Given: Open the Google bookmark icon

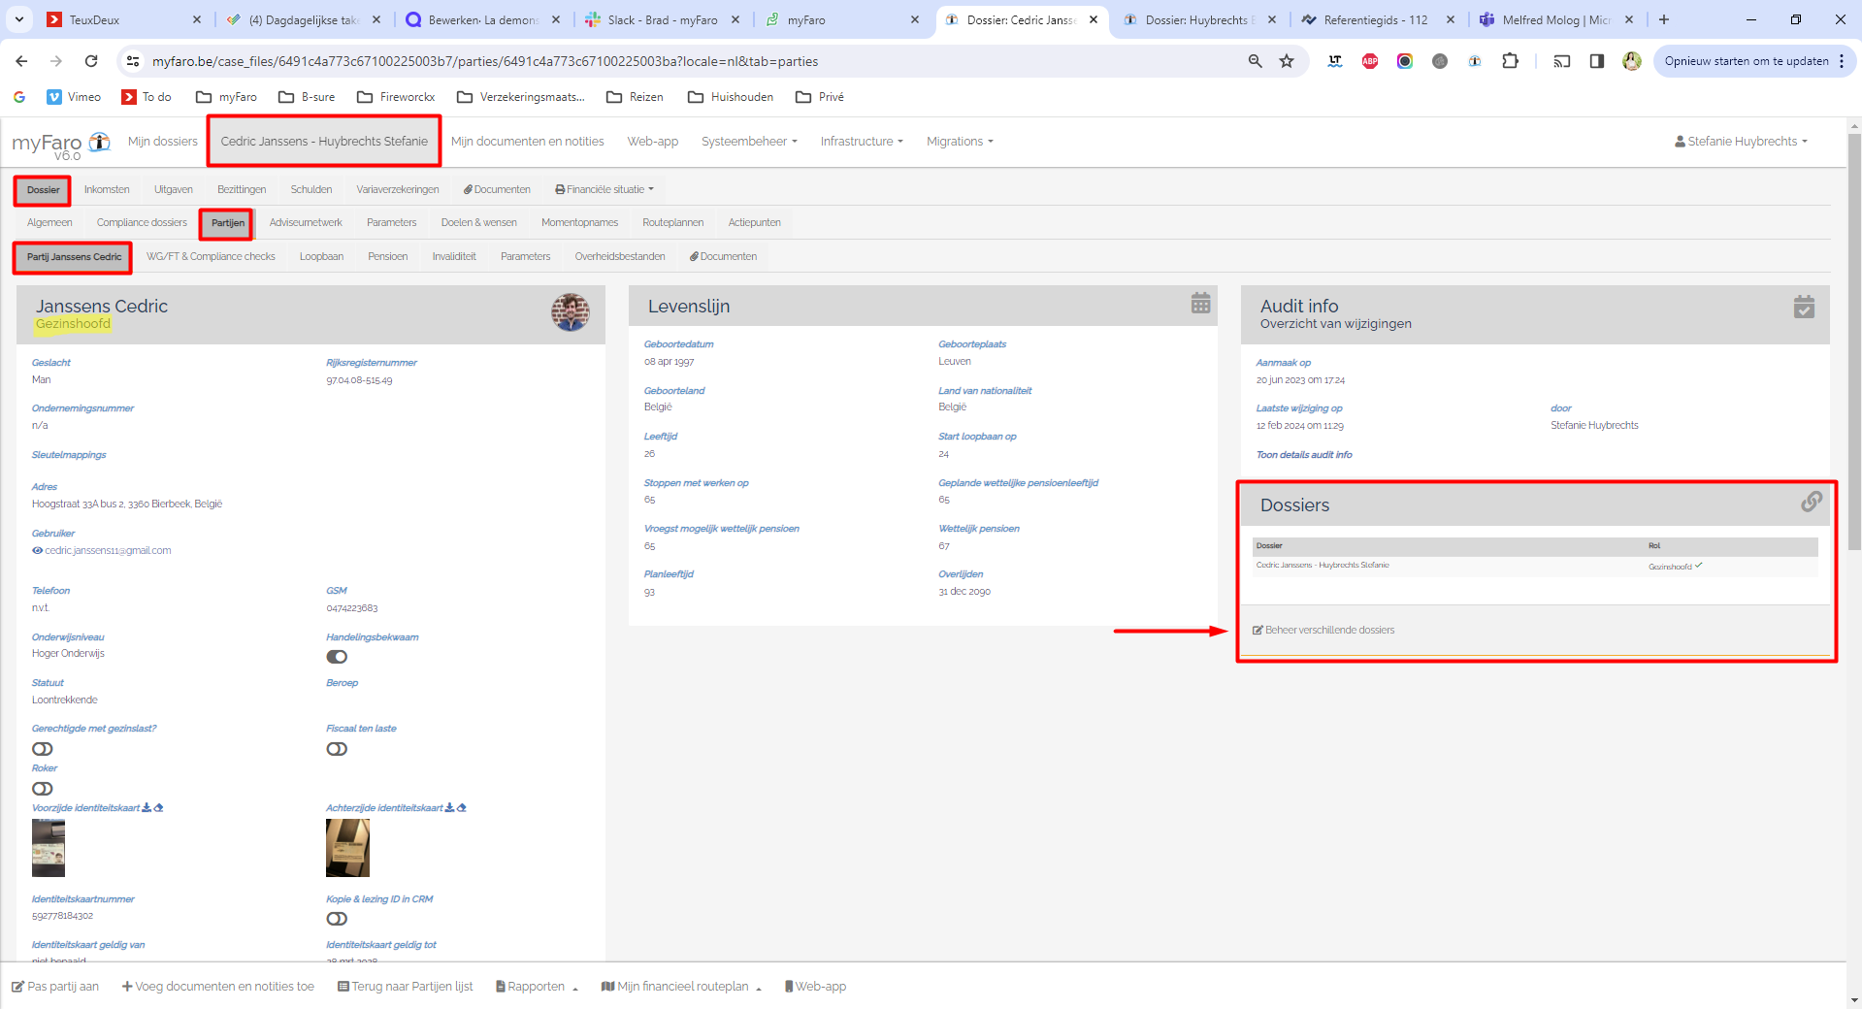Looking at the screenshot, I should 19,97.
